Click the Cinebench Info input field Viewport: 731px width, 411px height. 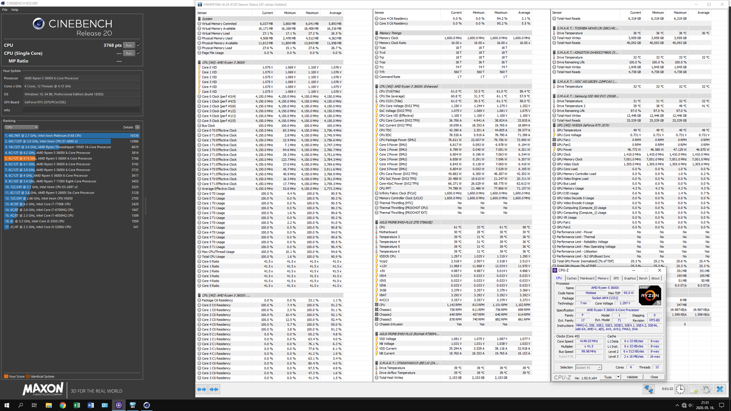82,110
